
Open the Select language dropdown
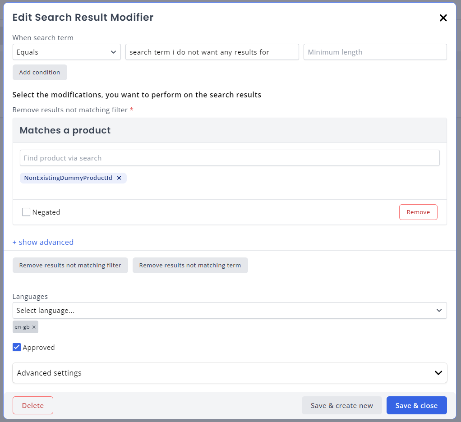click(230, 310)
